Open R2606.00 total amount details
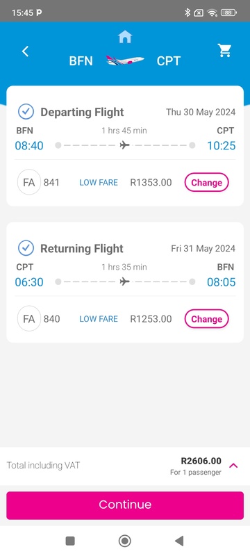 point(201,461)
